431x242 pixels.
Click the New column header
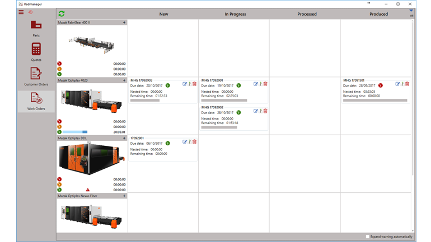[163, 14]
